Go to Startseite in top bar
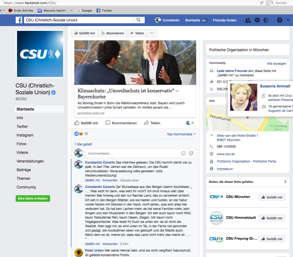 [196, 20]
